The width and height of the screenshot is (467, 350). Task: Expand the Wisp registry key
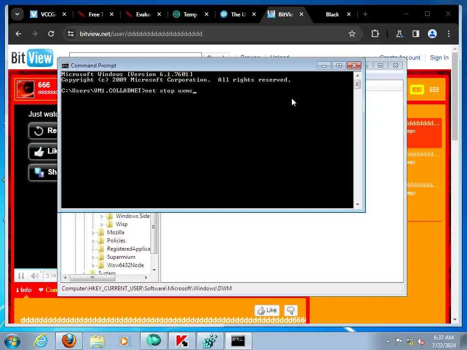point(102,225)
